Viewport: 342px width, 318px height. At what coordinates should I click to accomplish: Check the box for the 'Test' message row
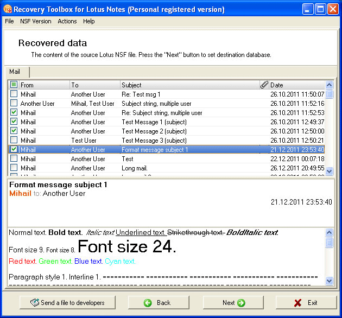click(x=14, y=158)
